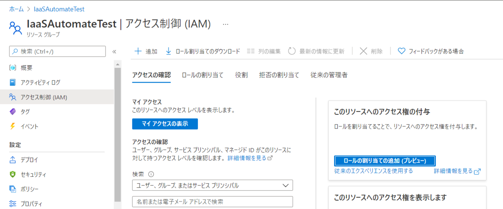Click the 概要 overview icon in sidebar
The height and width of the screenshot is (209, 503).
click(x=13, y=68)
